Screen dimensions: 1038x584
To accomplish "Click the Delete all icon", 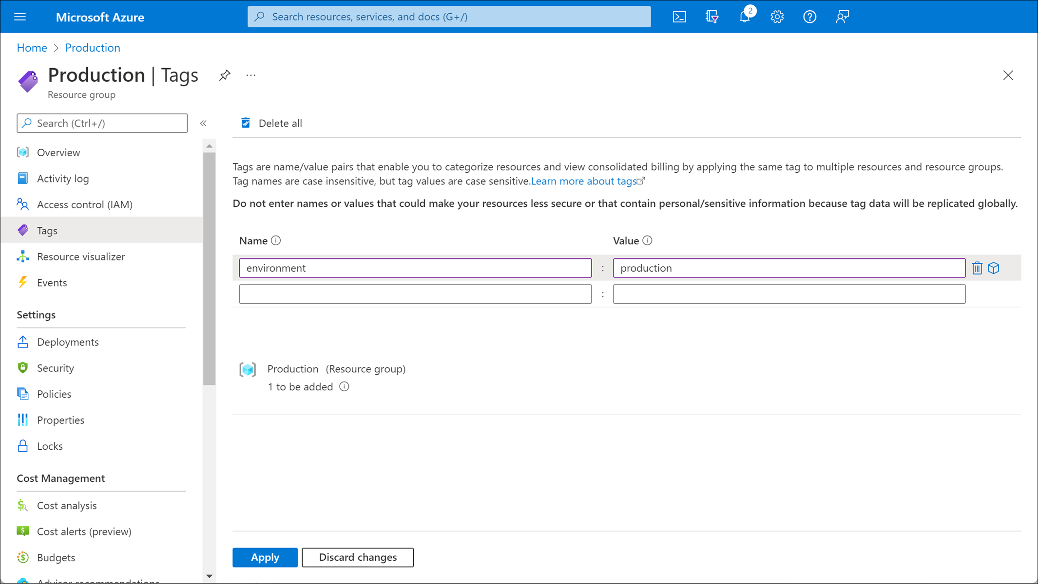I will [x=246, y=123].
